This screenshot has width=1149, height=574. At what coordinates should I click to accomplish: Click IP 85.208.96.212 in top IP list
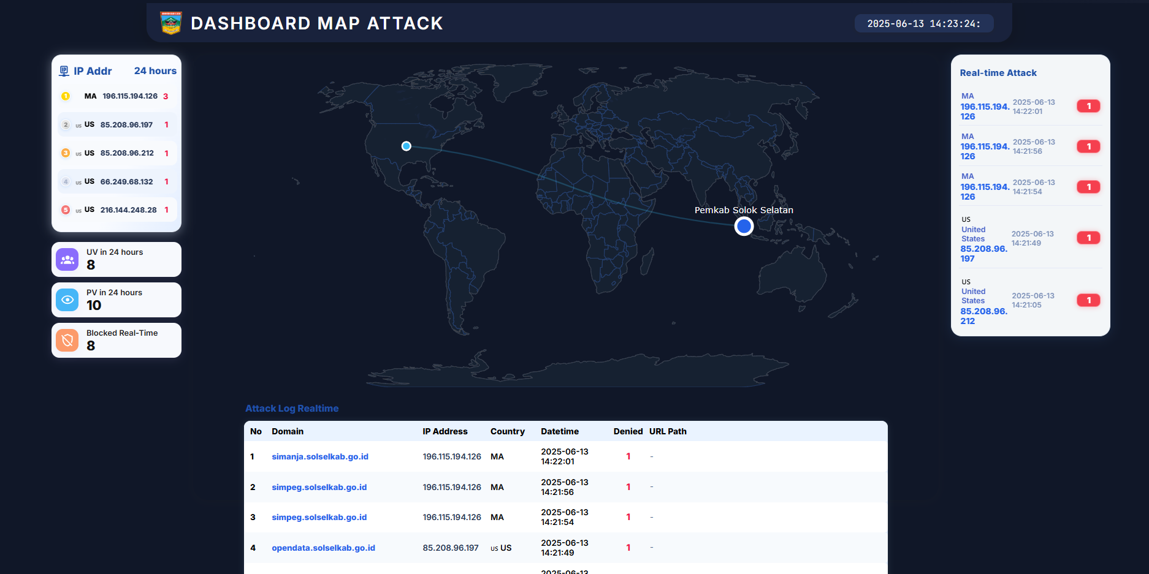127,153
